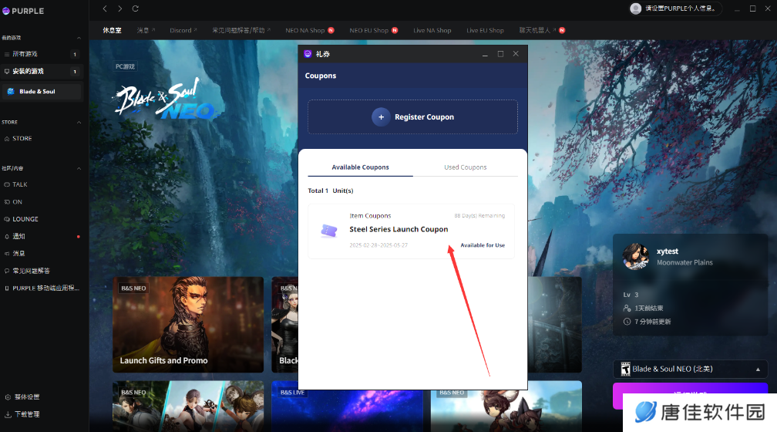Viewport: 777px width, 432px height.
Task: Open the NEO EU Shop tab
Action: click(373, 30)
